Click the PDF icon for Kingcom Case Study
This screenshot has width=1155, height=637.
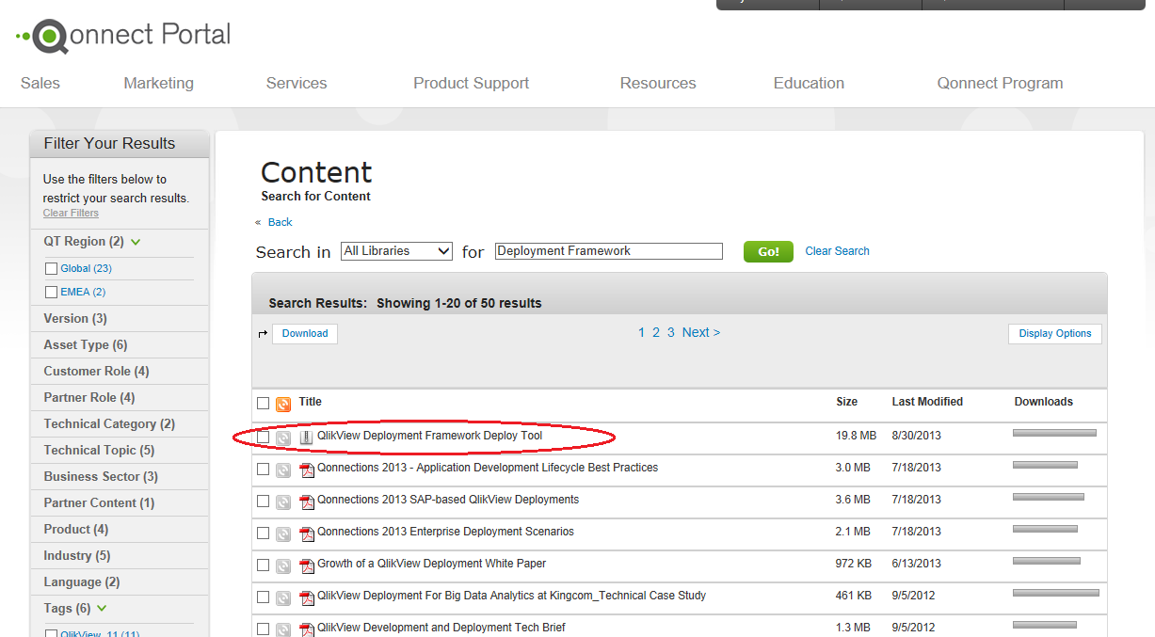307,597
